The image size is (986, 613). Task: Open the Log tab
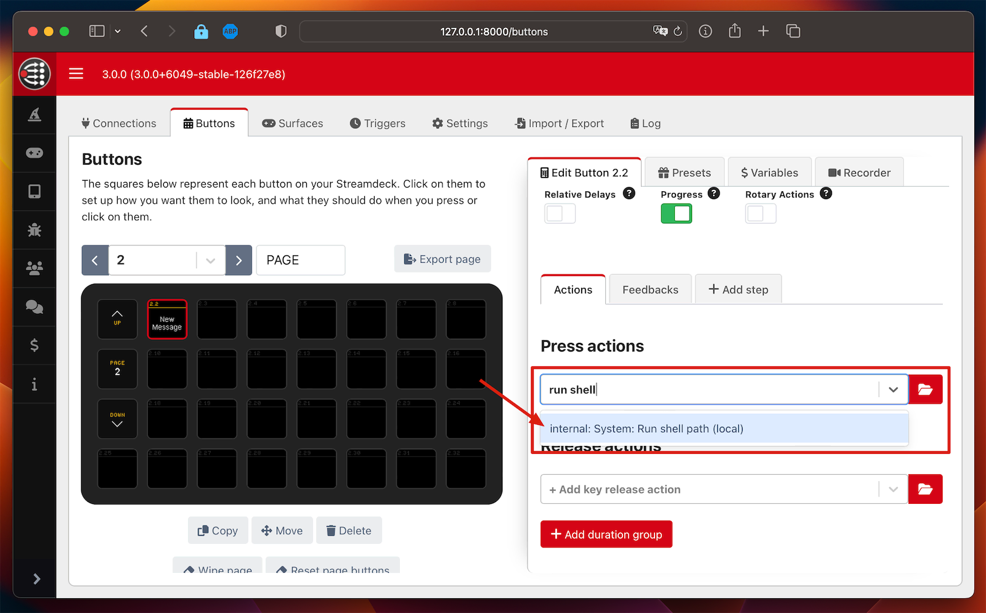point(645,123)
